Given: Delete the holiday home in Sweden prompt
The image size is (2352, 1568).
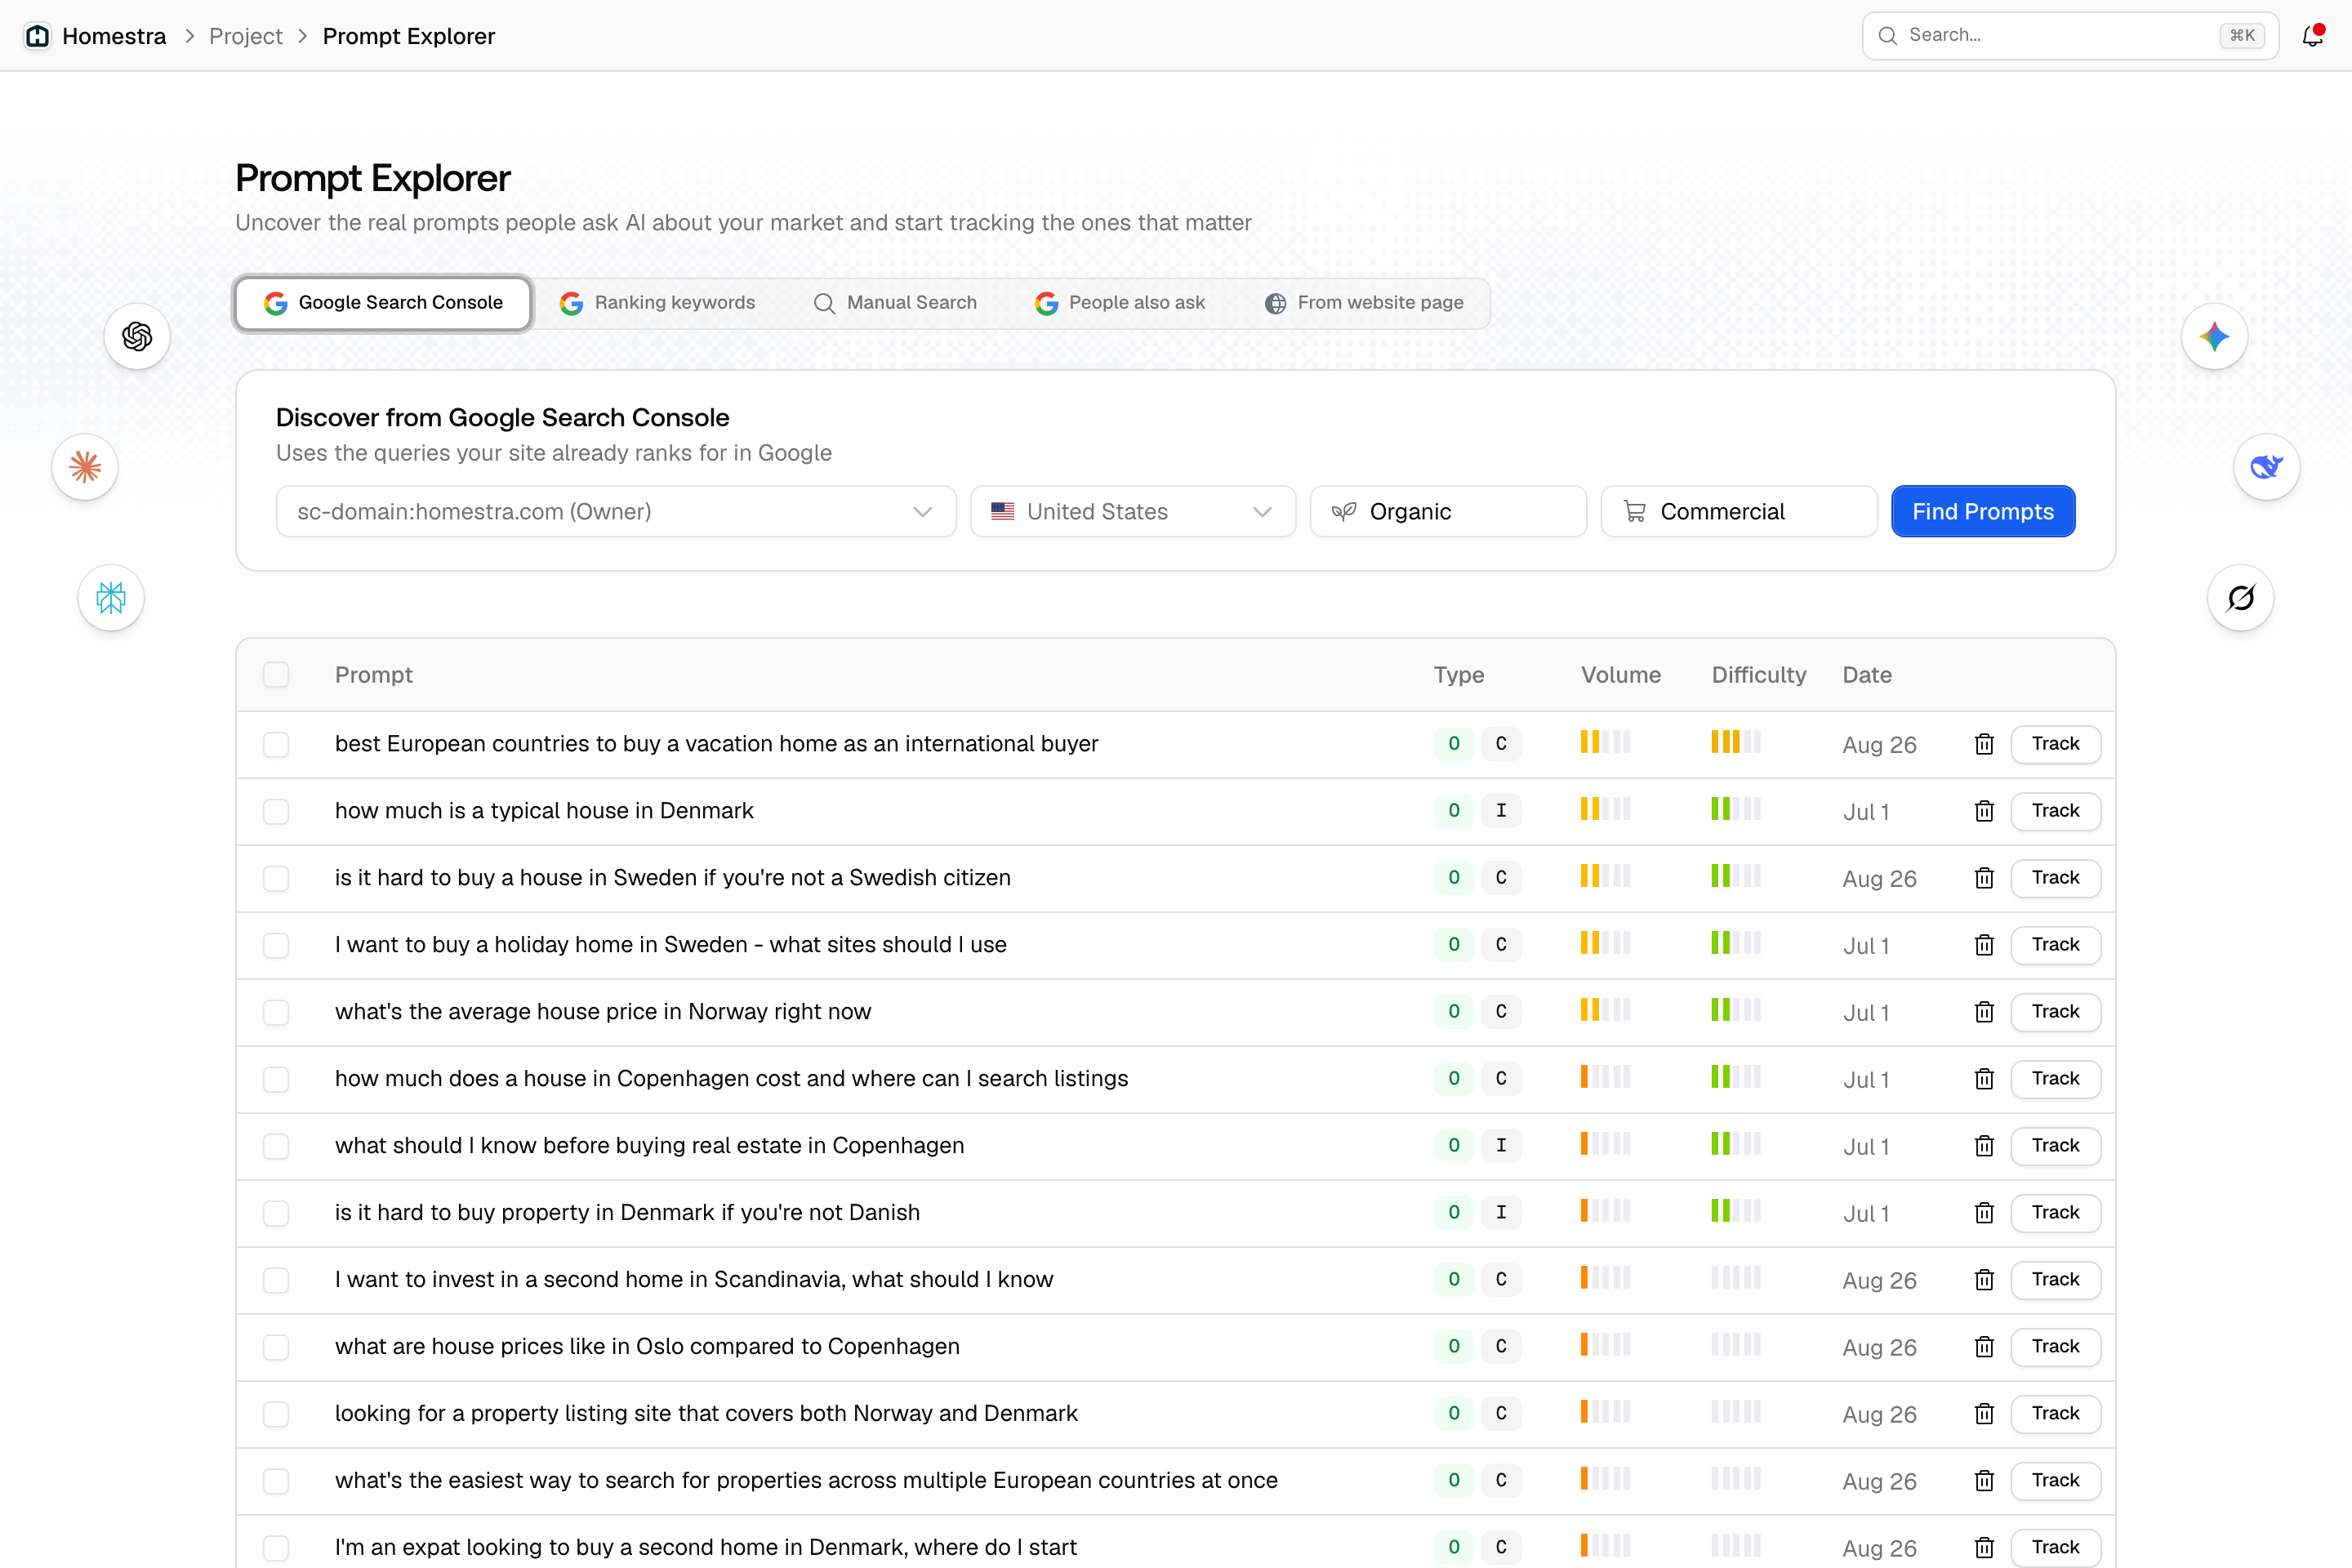Looking at the screenshot, I should tap(1984, 945).
